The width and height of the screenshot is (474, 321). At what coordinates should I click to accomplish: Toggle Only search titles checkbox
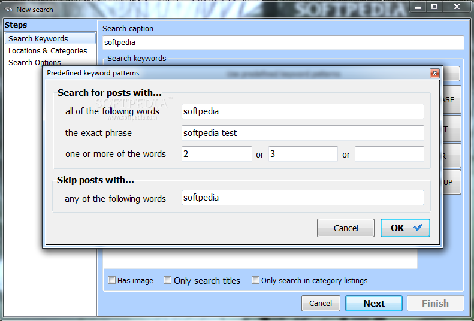[x=167, y=280]
